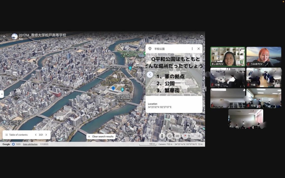
Task: Expand the left side panel handle
Action: (x=1, y=94)
